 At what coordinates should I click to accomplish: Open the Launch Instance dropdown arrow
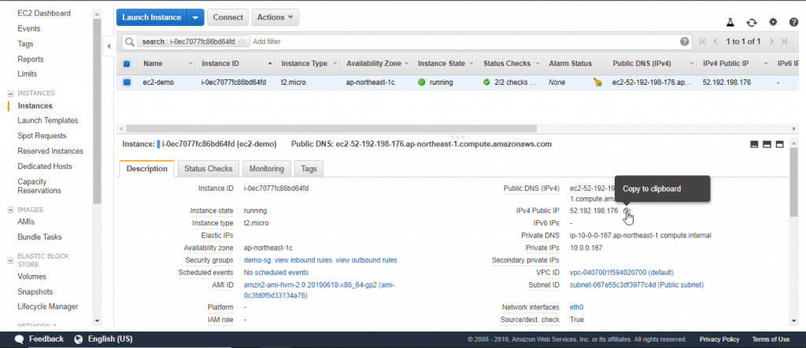pos(195,17)
